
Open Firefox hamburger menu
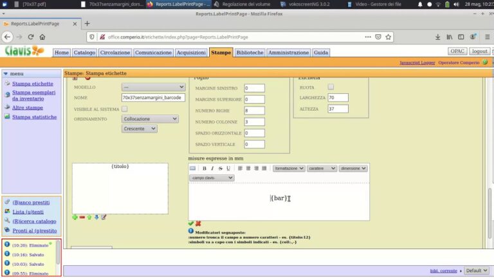click(x=488, y=37)
